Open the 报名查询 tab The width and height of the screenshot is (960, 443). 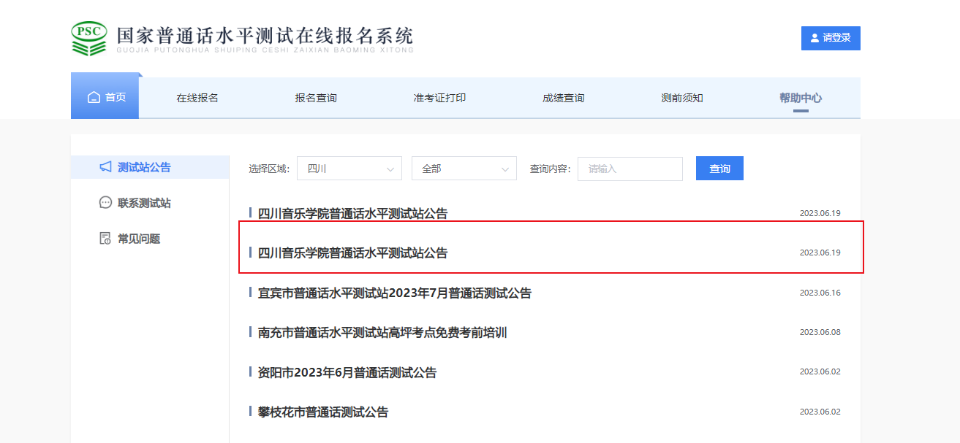(316, 98)
